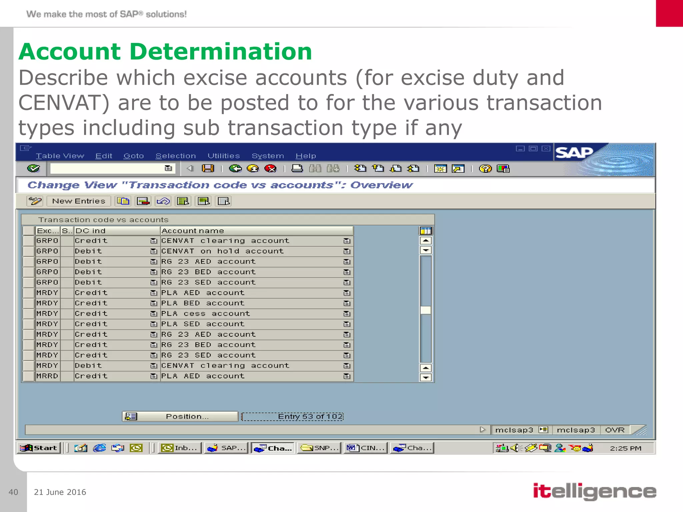Select row selector for MRDY PLA AED account
The image size is (683, 512).
[29, 293]
